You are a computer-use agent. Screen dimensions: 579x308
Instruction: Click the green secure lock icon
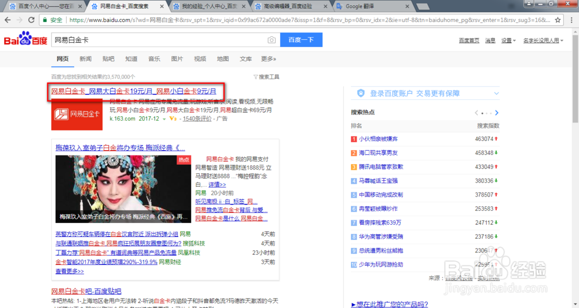[45, 20]
